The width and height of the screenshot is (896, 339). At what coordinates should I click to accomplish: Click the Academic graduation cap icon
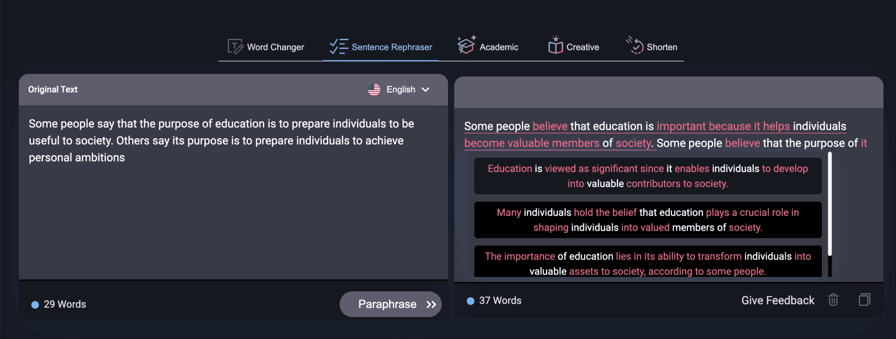[x=466, y=45]
